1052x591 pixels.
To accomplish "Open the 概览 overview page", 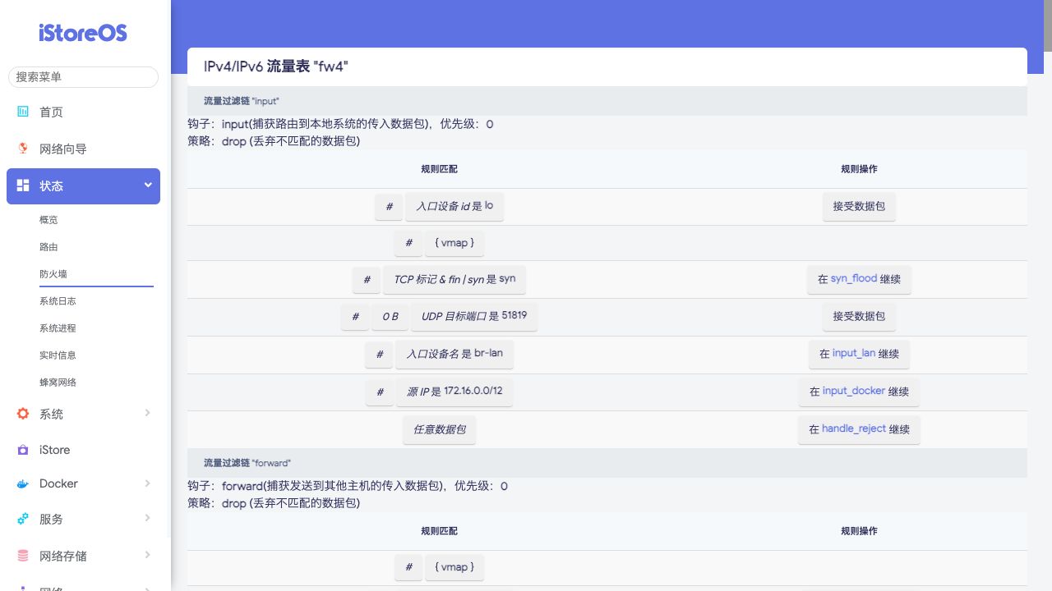I will click(48, 220).
